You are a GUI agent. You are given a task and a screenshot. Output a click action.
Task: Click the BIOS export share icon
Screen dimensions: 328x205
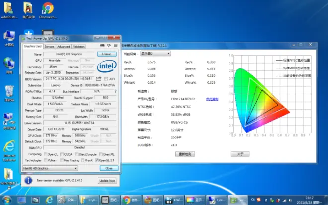click(x=99, y=79)
